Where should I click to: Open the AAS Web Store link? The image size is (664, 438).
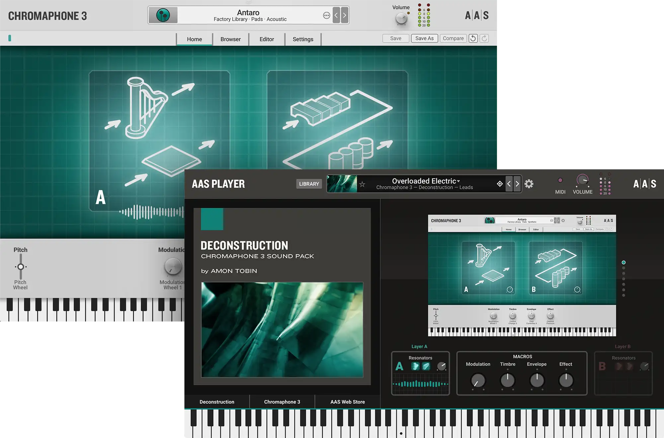tap(348, 402)
